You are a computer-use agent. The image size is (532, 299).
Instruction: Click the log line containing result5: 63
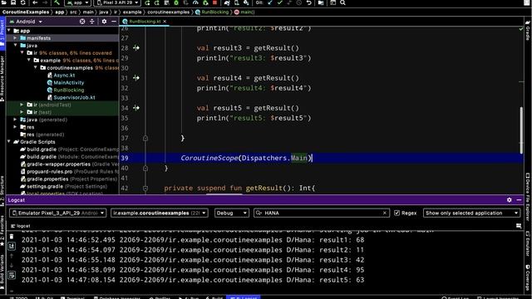coord(193,280)
